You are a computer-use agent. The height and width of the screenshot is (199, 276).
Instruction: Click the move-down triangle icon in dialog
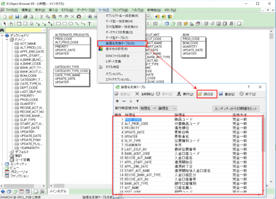138,101
